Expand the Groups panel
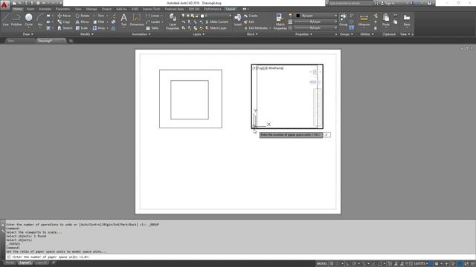 pyautogui.click(x=347, y=34)
